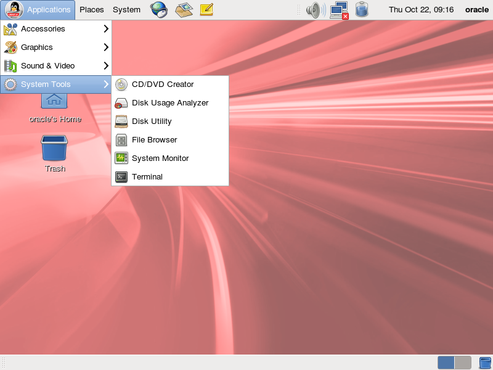Viewport: 493px width, 370px height.
Task: Click the CD/DVD Creator disc icon
Action: [x=121, y=84]
